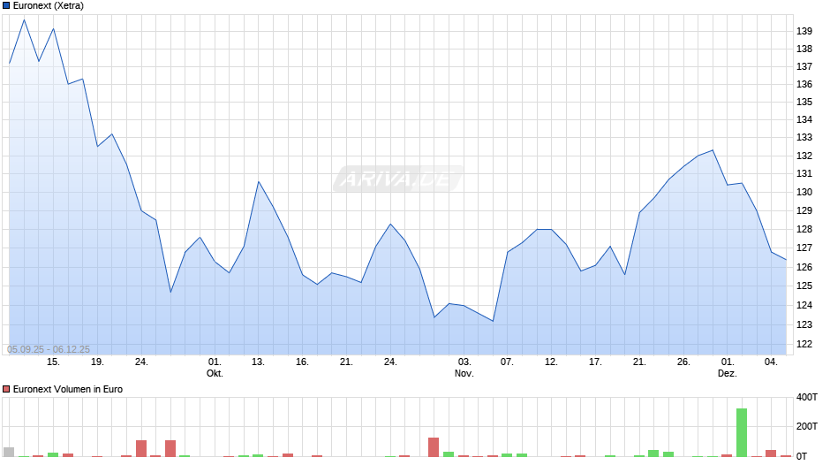Click the price axis label 132
This screenshot has height=465, width=830.
804,156
